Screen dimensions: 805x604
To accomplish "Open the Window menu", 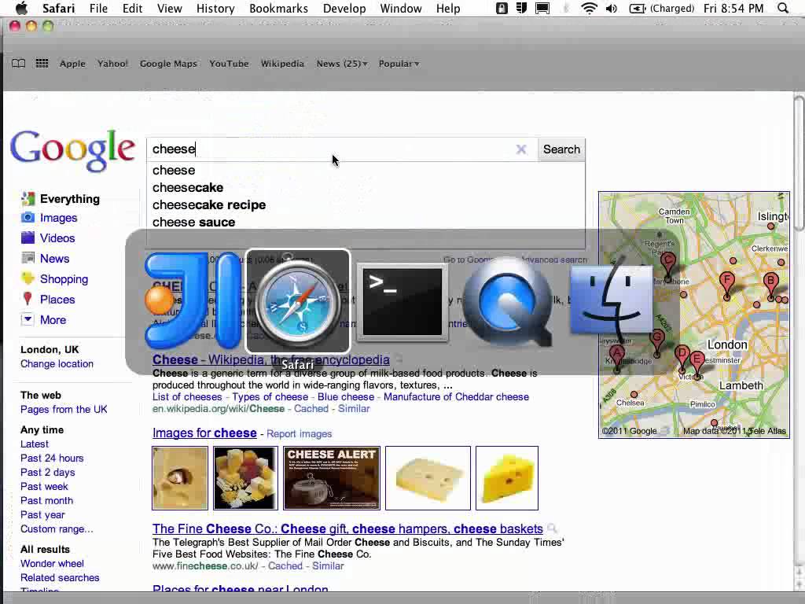I will click(401, 8).
